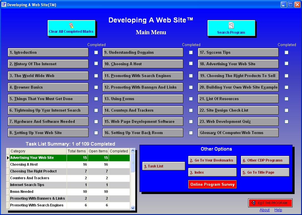
Task: Open 11. Promoting With Search Engines
Action: click(x=143, y=76)
